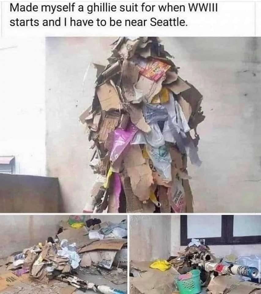Click the dark wooden board beside the suit
Viewport: 261px width, 294px height.
point(30,193)
